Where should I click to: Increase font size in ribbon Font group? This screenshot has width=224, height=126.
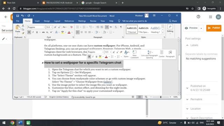(55, 27)
